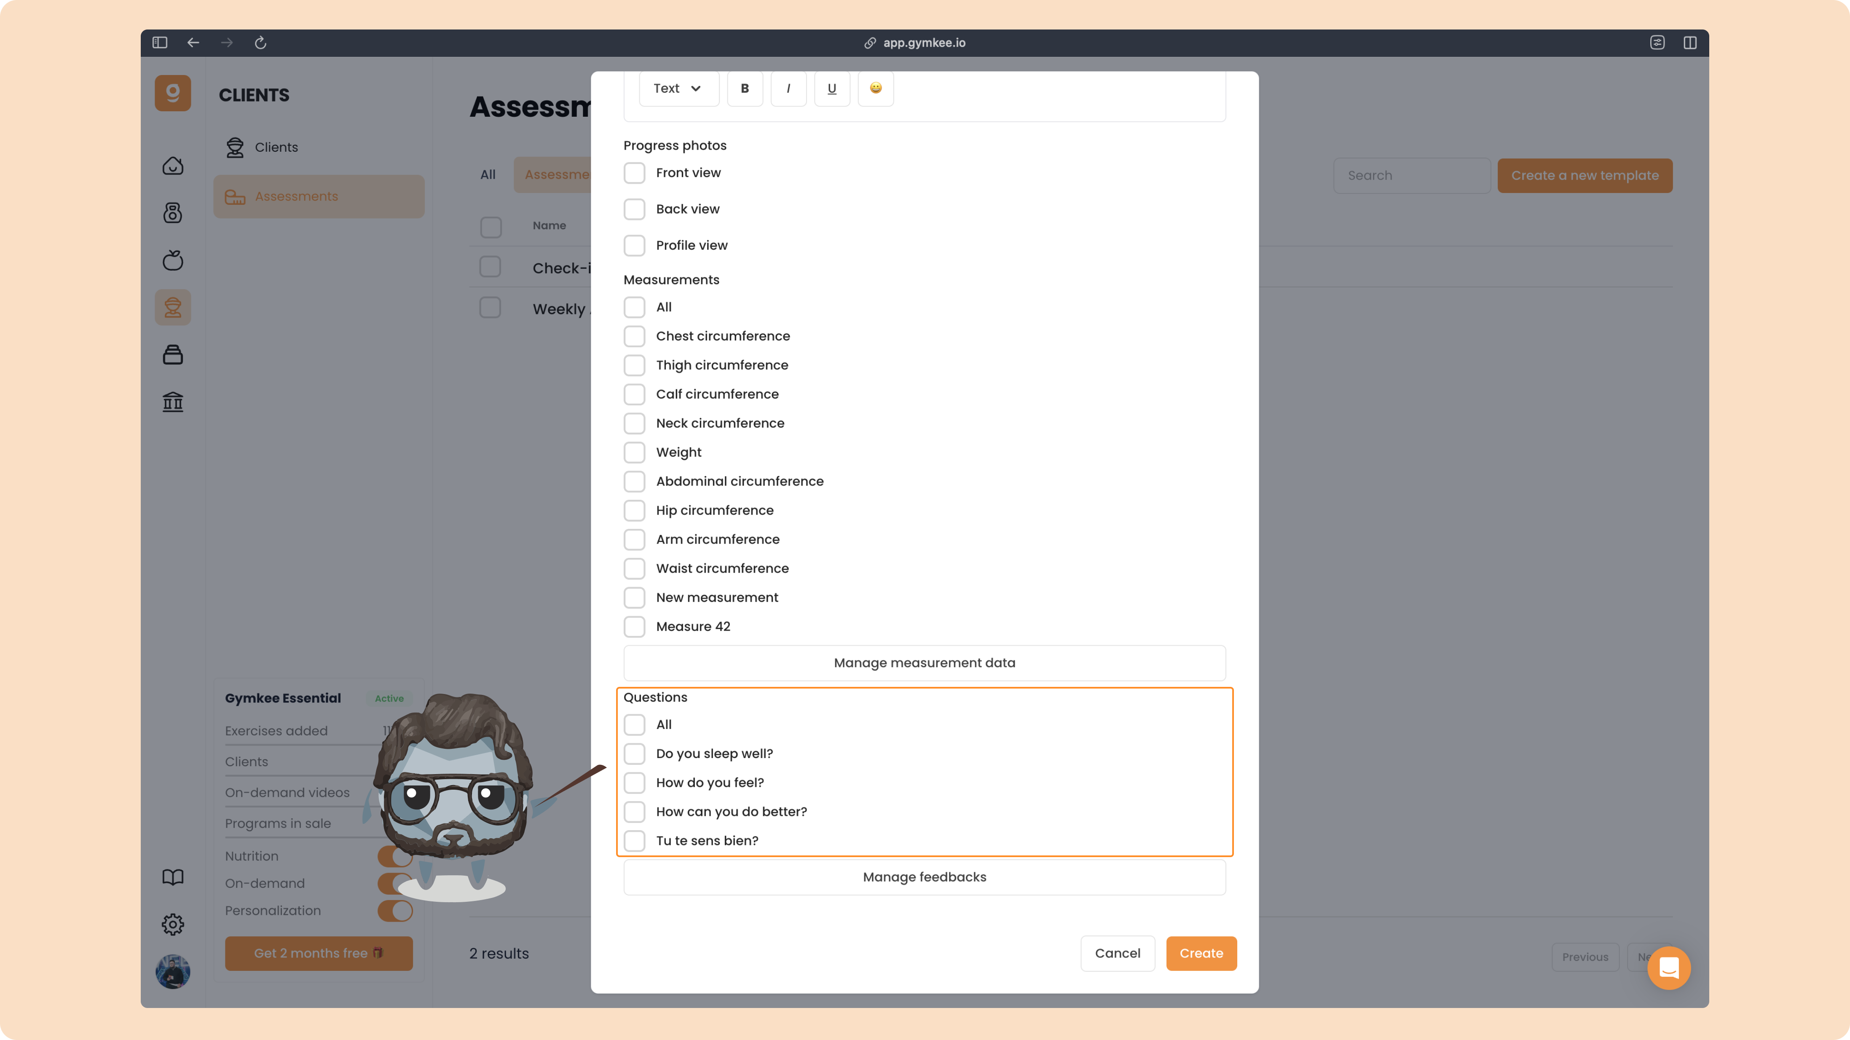
Task: Click the browser split view icon
Action: click(x=1690, y=43)
